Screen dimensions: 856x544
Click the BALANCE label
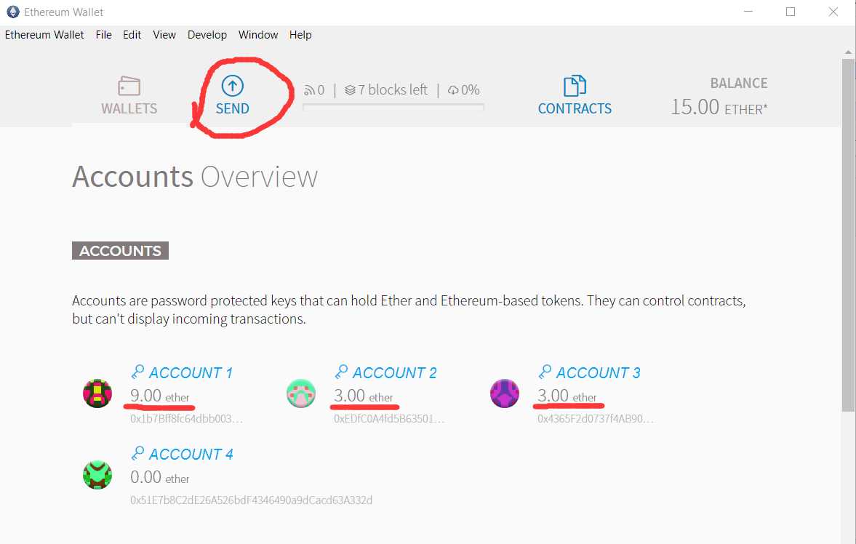point(739,83)
